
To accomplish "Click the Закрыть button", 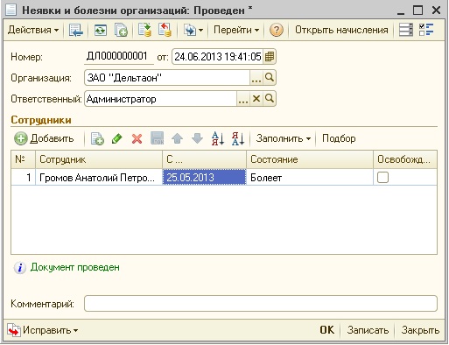I will coord(420,330).
